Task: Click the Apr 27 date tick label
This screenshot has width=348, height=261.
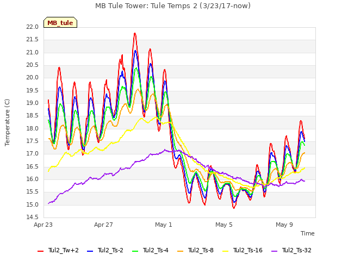Action: click(x=103, y=225)
